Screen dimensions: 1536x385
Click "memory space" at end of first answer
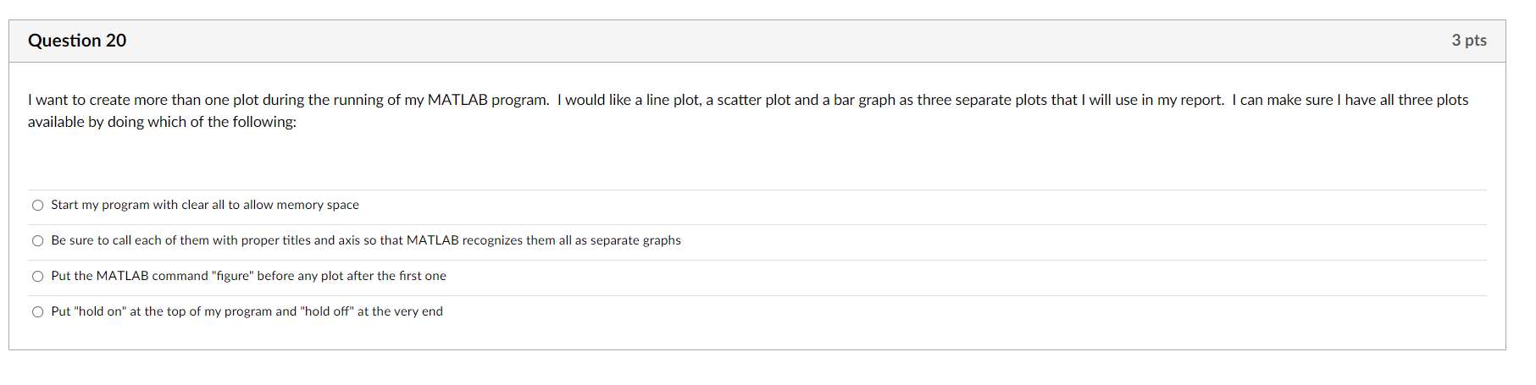(318, 205)
